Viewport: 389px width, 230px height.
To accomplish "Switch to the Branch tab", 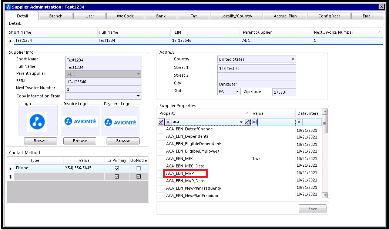I will coord(56,16).
